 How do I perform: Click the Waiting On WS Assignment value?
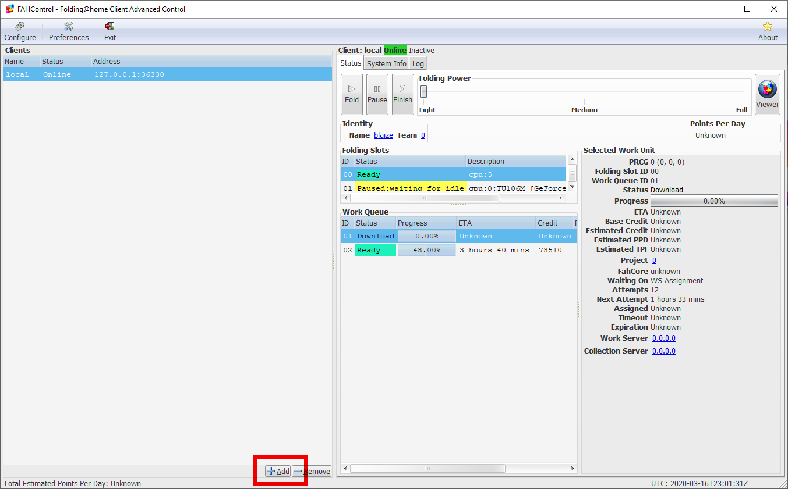tap(677, 280)
